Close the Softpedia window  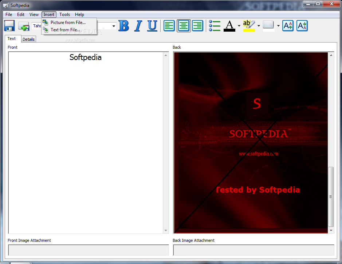coord(331,4)
